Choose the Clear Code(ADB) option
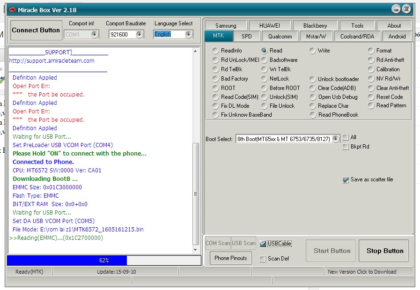The height and width of the screenshot is (290, 420). (312, 88)
